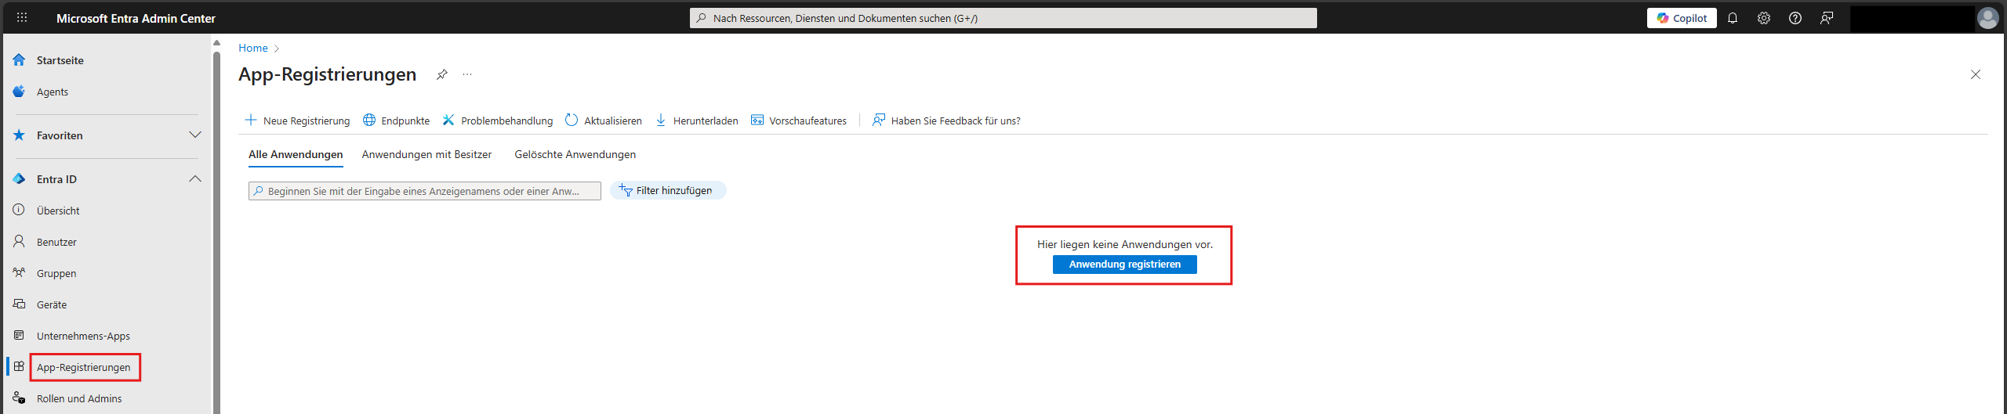Click the header feedback icon
This screenshot has width=2007, height=414.
1827,18
